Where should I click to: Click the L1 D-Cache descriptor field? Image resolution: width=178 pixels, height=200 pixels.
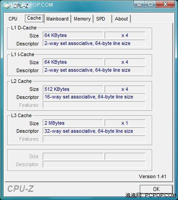point(94,43)
